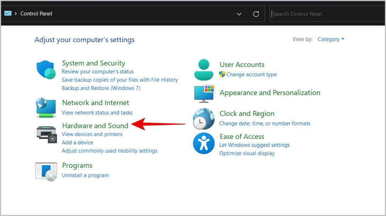Open Network and Internet category
Image resolution: width=386 pixels, height=216 pixels.
click(96, 103)
